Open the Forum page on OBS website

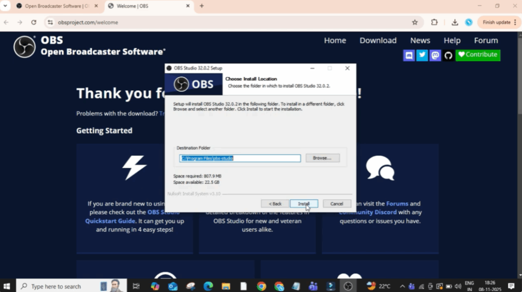(x=486, y=40)
